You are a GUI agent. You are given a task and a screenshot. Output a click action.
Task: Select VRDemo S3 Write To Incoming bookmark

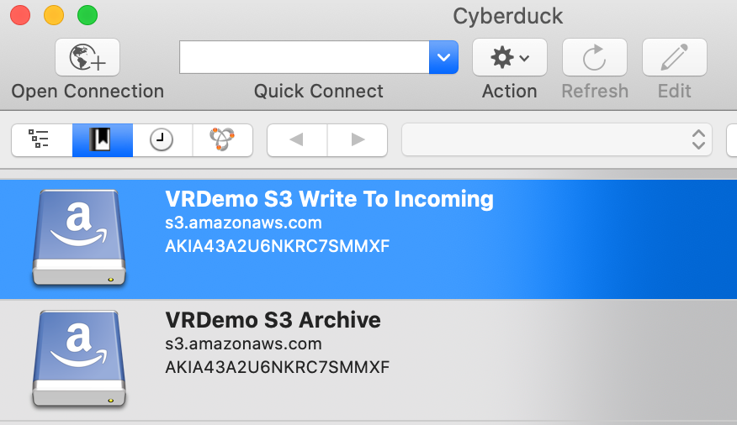coord(368,239)
